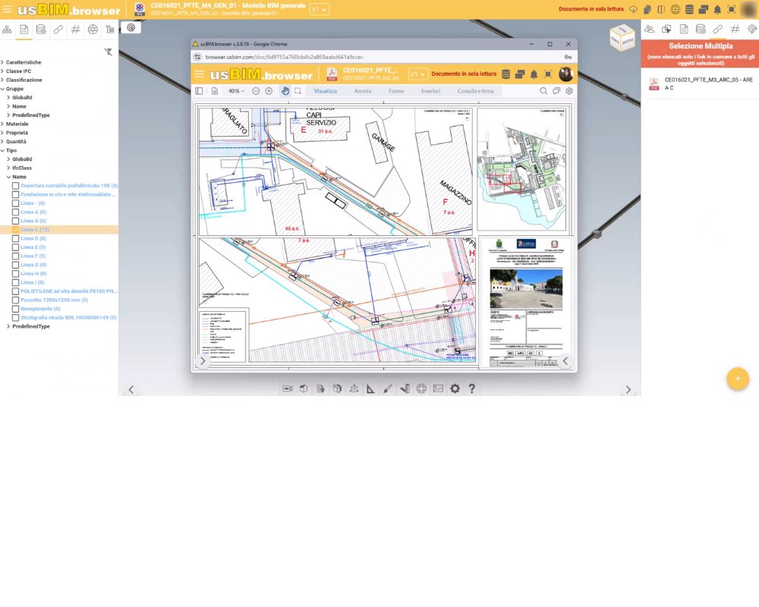Collapse the Gruppo tree node
Image resolution: width=759 pixels, height=607 pixels.
coord(2,89)
